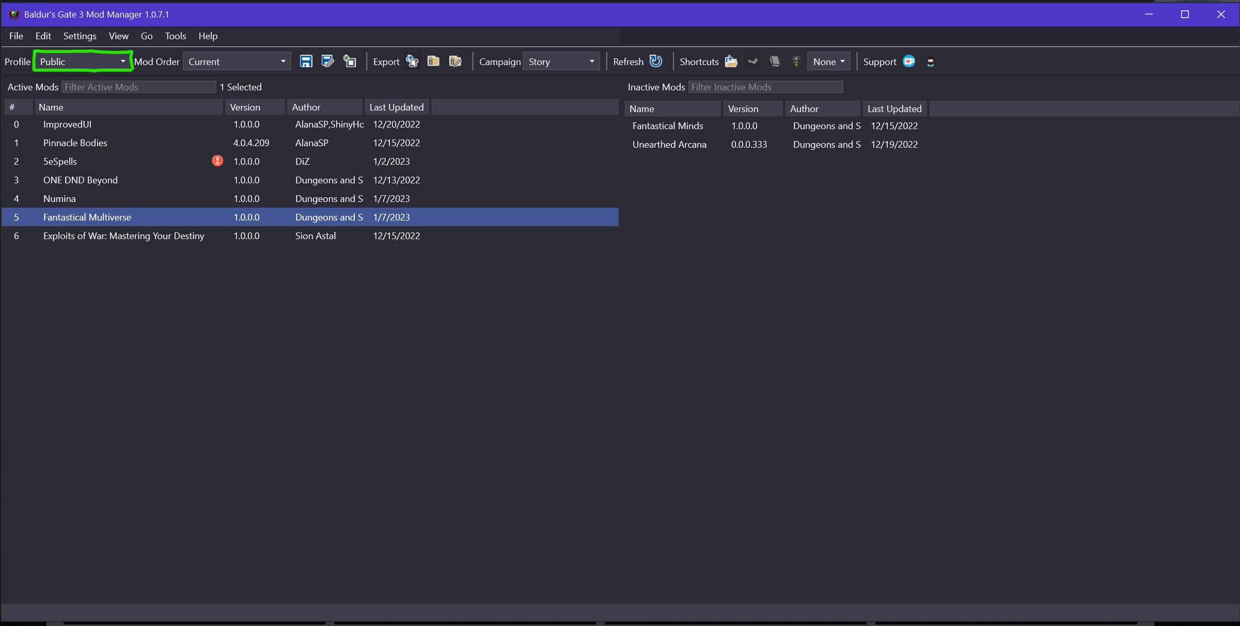Sort inactive mods by Last Updated
The image size is (1240, 626).
click(x=894, y=109)
